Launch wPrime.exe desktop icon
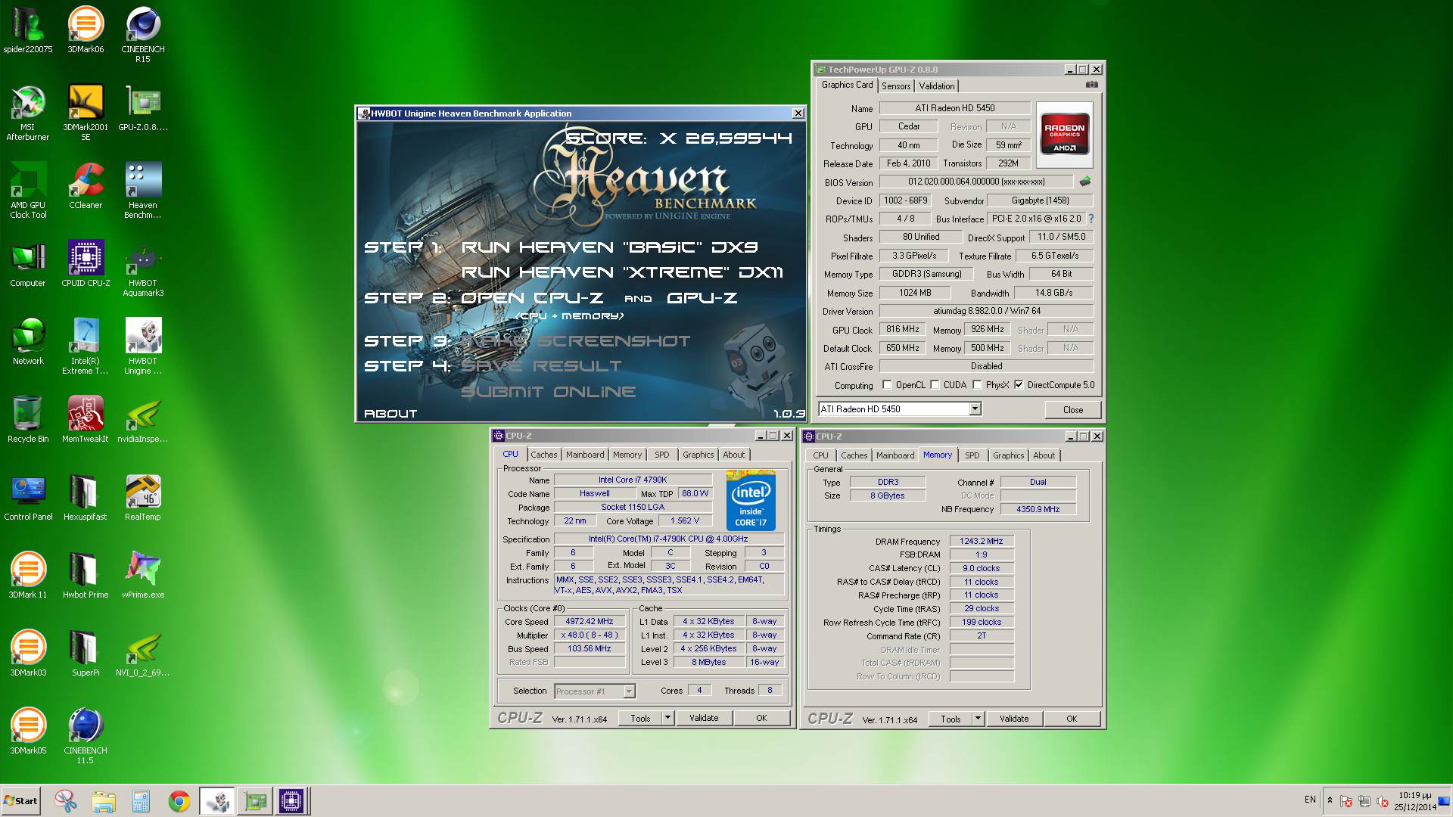This screenshot has width=1453, height=817. click(143, 576)
